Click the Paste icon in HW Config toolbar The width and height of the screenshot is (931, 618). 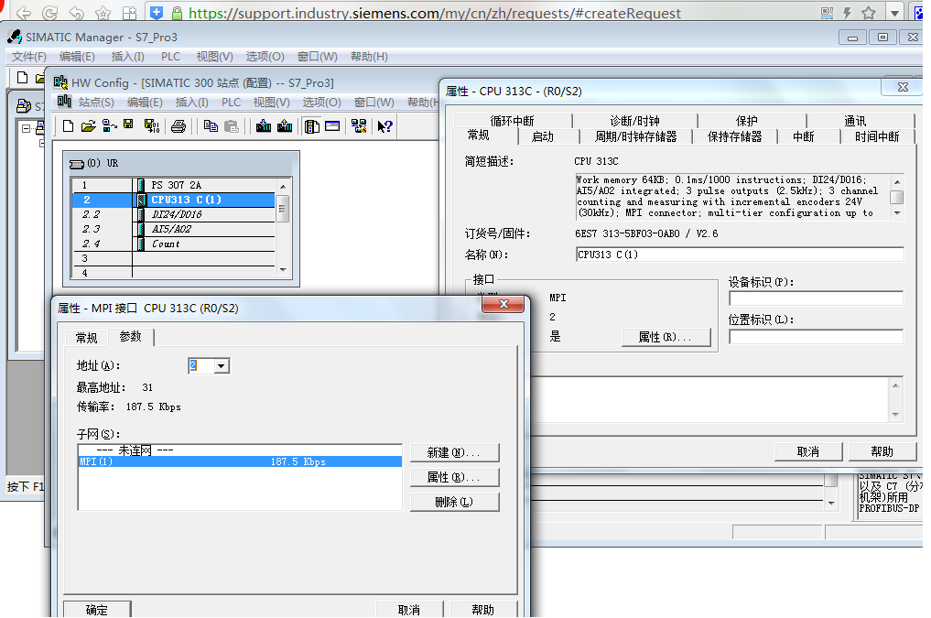(x=232, y=125)
